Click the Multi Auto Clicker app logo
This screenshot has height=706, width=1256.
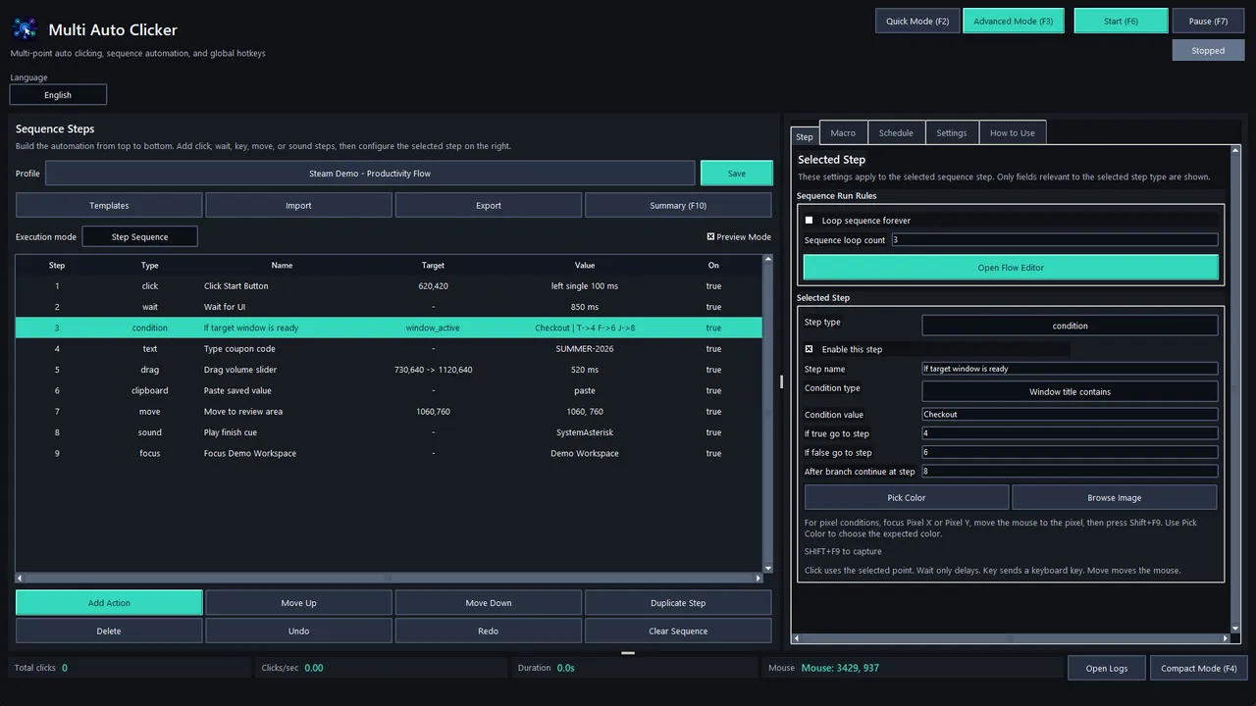[x=25, y=29]
